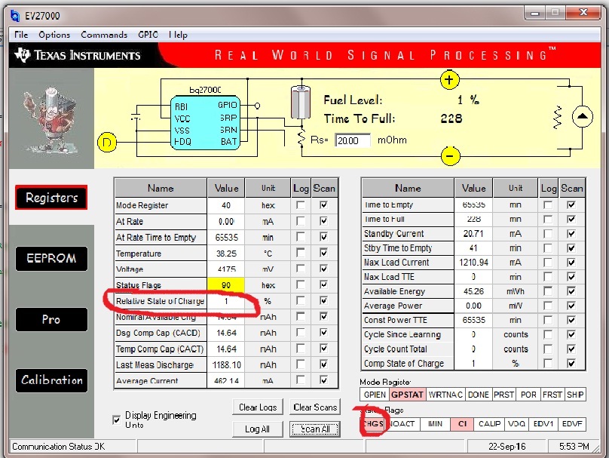Click the CI status flag
Image resolution: width=609 pixels, height=458 pixels.
462,424
